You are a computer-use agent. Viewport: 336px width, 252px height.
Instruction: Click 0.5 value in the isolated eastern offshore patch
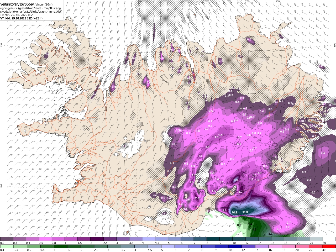pos(323,153)
